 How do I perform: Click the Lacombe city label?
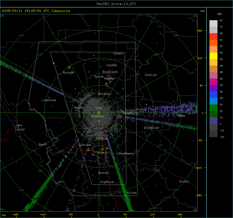pos(112,65)
